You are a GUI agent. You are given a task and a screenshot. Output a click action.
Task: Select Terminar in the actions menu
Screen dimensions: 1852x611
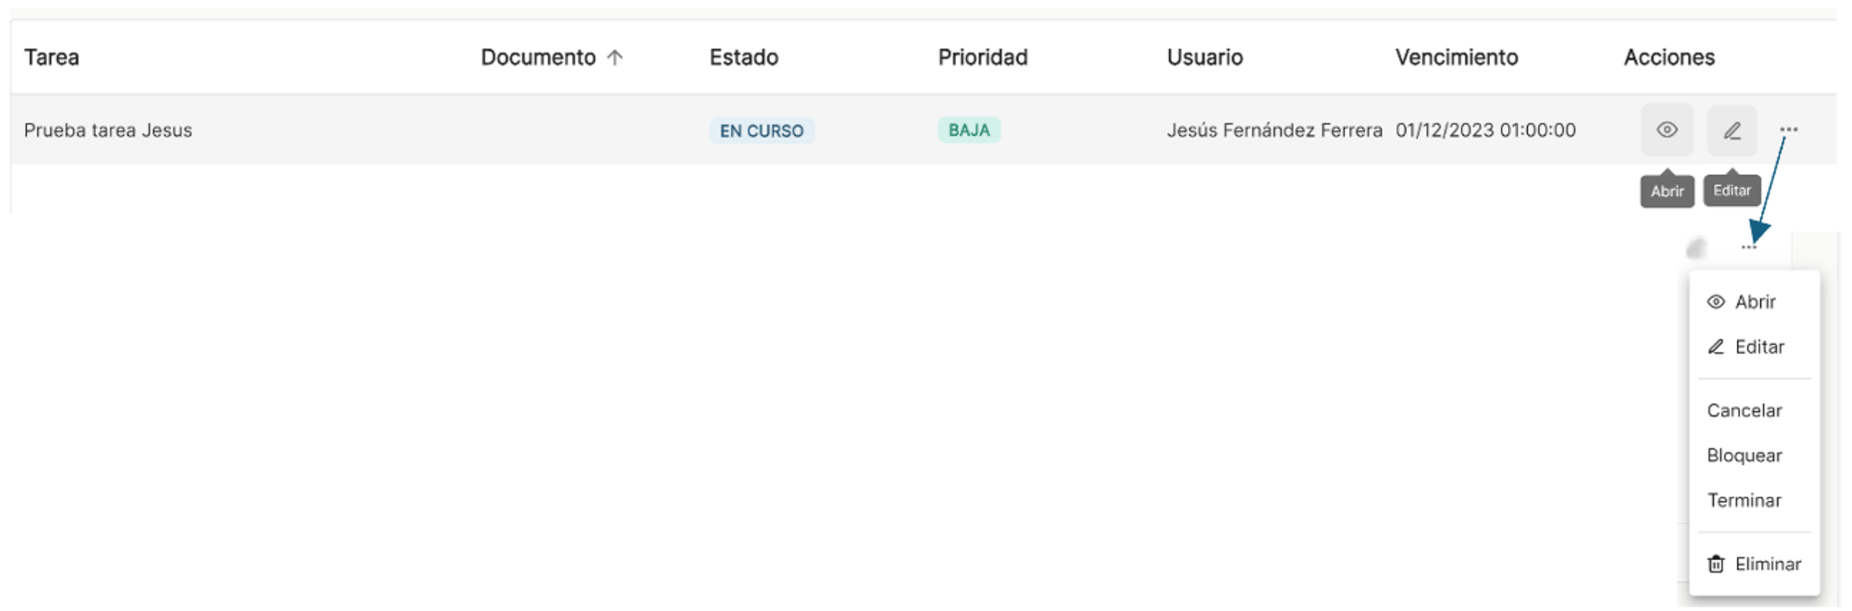[x=1744, y=500]
